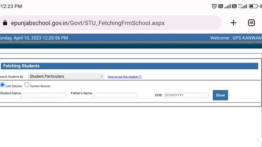Click the 'Welcome : GPS KANWAN' text
Viewport: 262px width, 147px height.
(x=236, y=38)
